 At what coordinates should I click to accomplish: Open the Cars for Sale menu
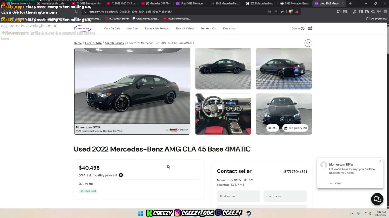tap(112, 28)
